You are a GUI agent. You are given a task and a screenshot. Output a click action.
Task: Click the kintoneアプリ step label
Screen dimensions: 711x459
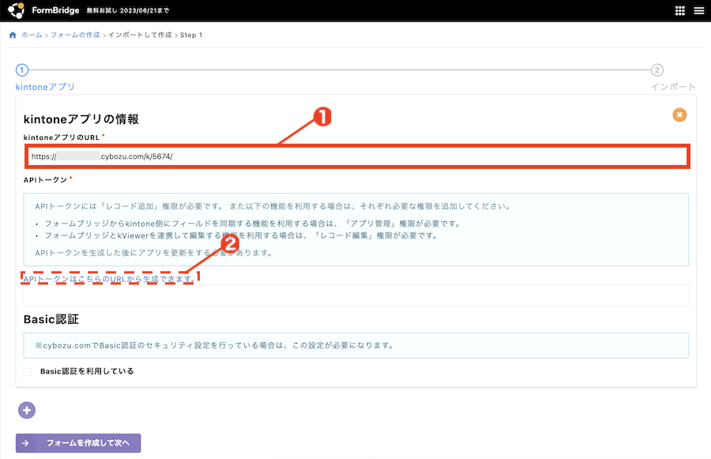click(x=45, y=87)
